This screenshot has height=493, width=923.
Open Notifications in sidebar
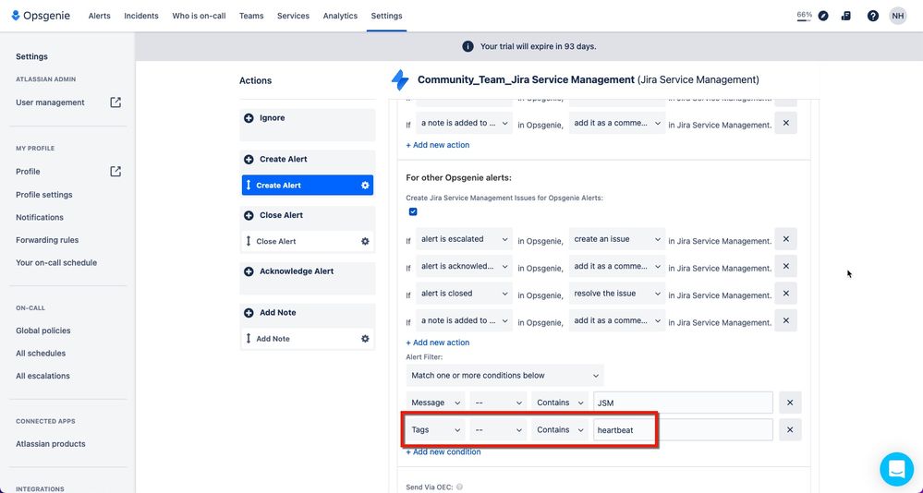click(40, 217)
